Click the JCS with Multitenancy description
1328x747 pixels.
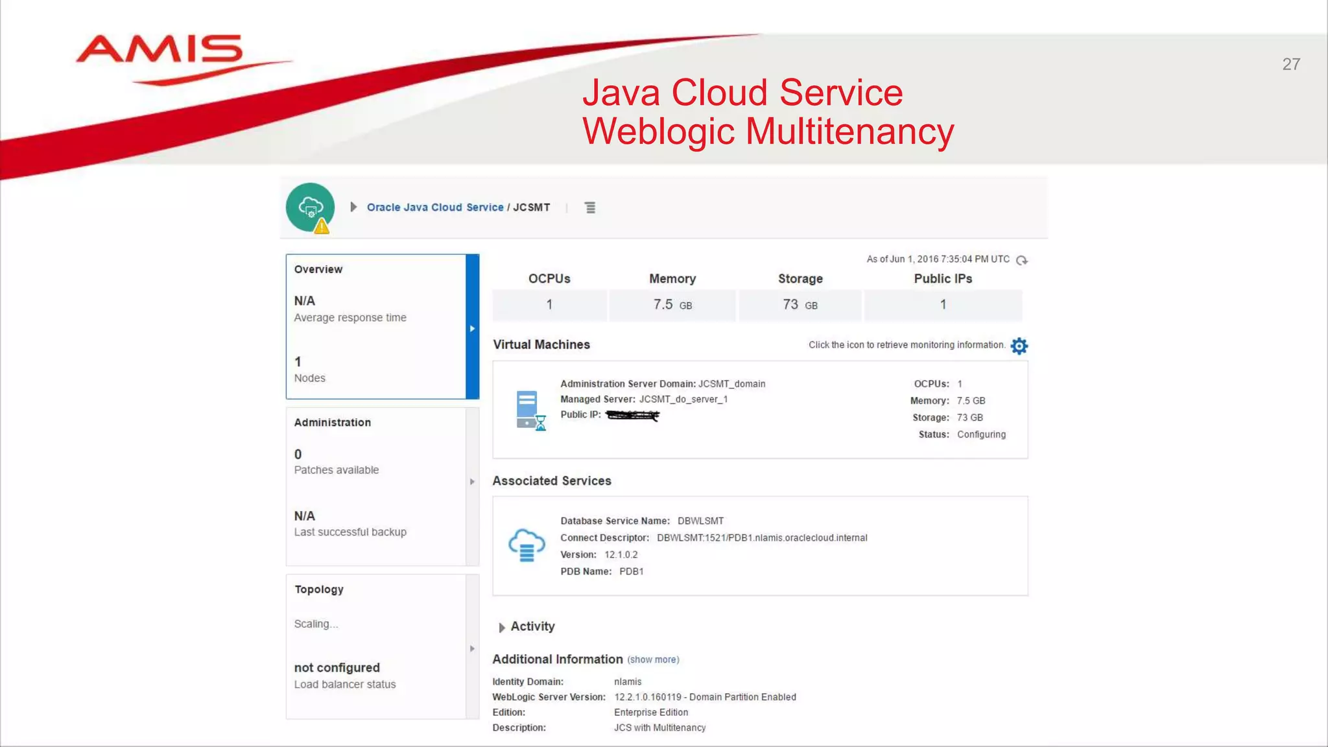point(659,728)
